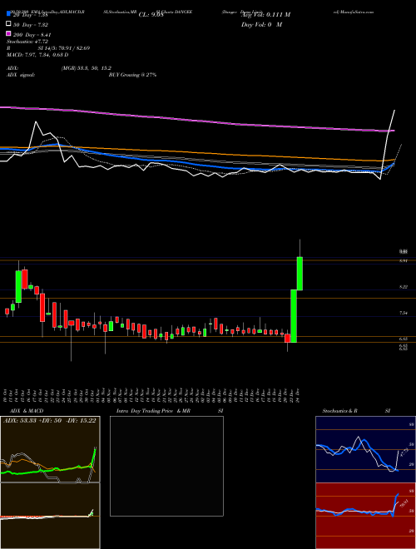Open the blue Stochastics sub-chart
Image resolution: width=416 pixels, height=549 pixels.
(365, 449)
